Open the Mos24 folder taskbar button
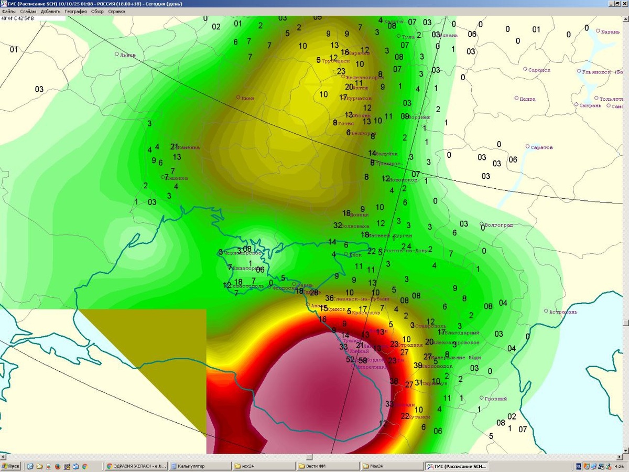Viewport: 629px width, 472px height. (x=391, y=466)
